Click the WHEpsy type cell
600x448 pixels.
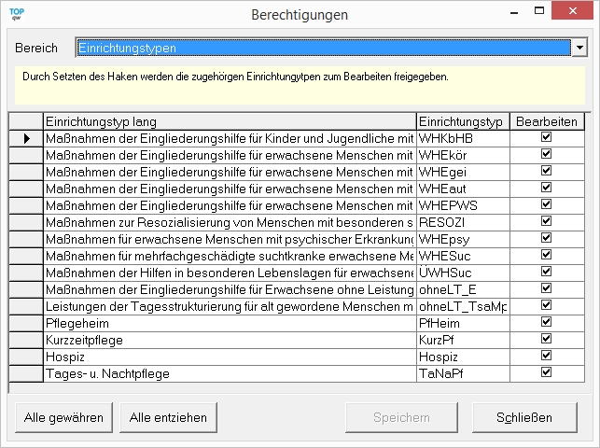pos(462,239)
